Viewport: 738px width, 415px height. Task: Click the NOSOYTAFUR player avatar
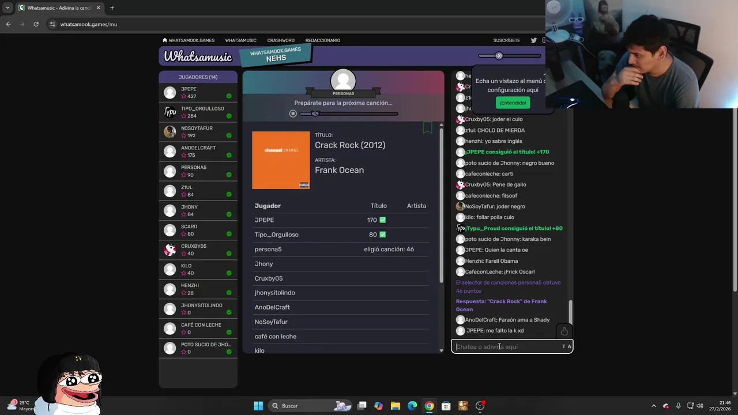[x=170, y=132]
